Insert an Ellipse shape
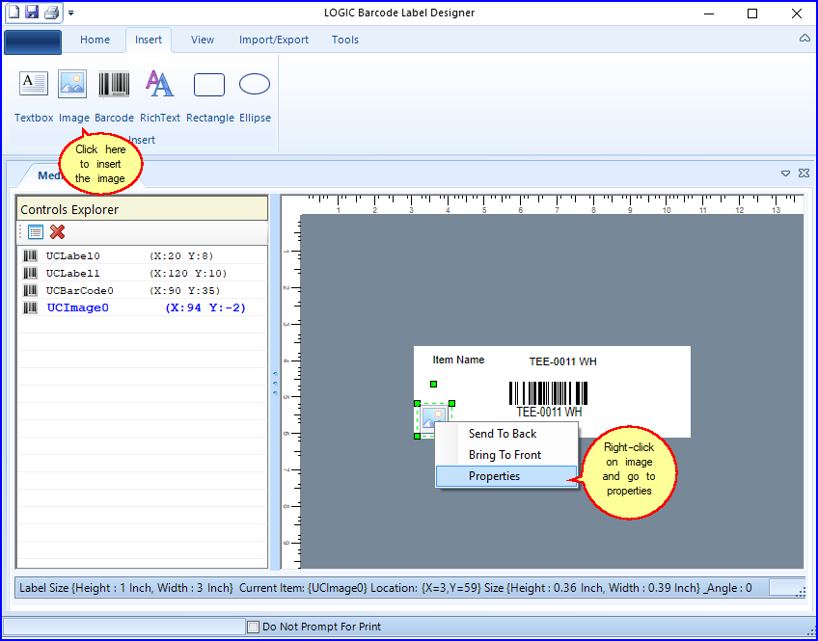The width and height of the screenshot is (818, 641). coord(255,96)
